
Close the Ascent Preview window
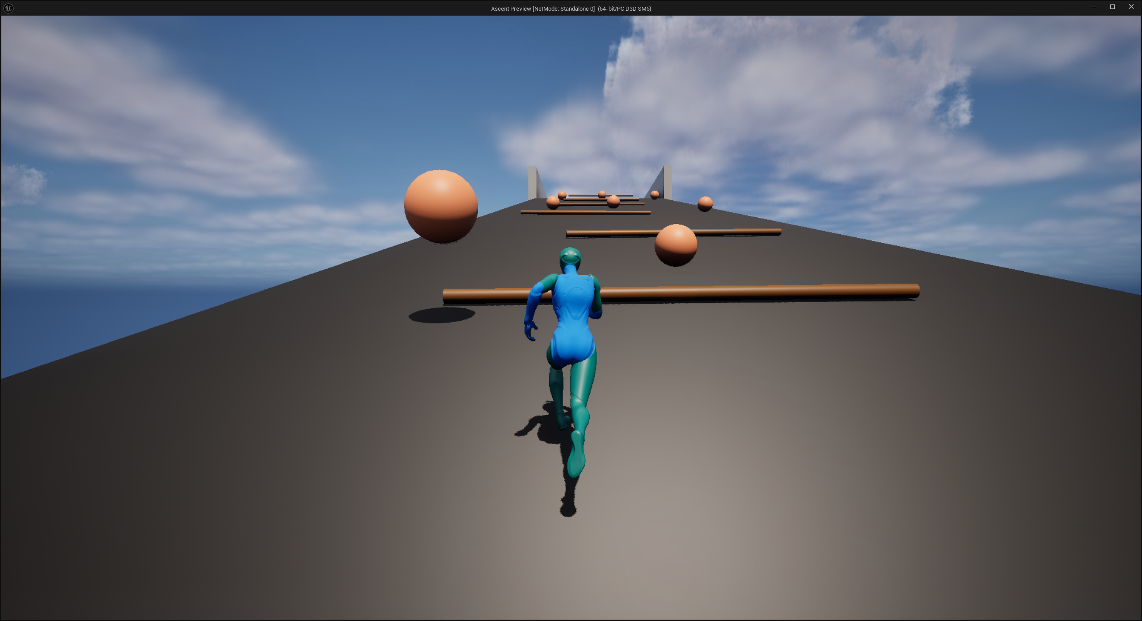[1131, 7]
